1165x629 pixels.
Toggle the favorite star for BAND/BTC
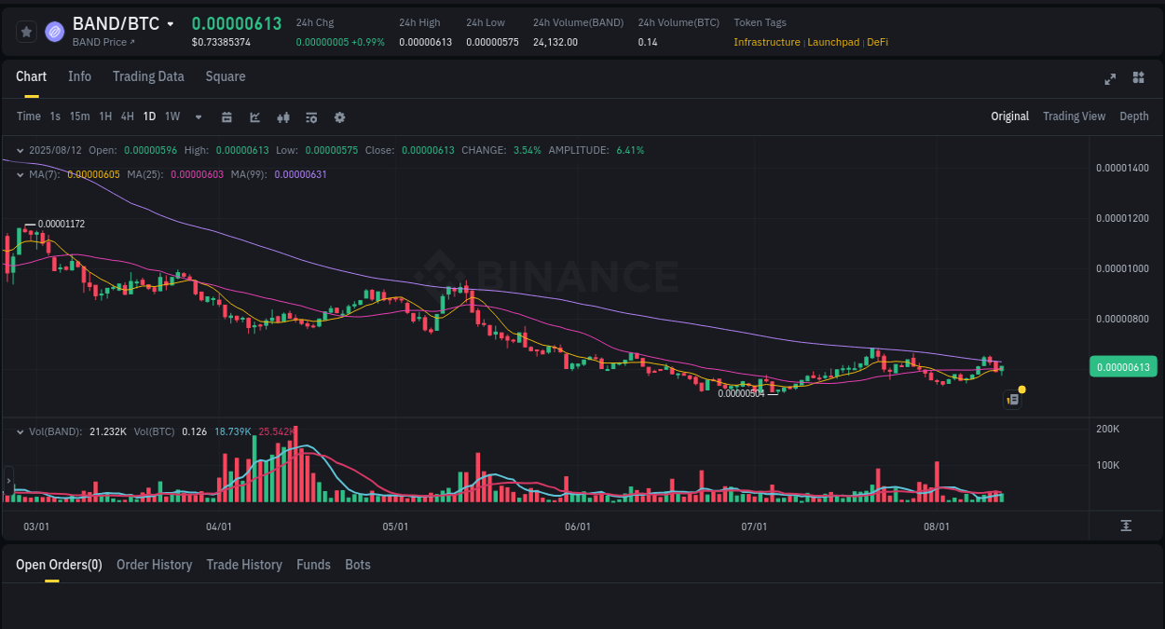(25, 31)
